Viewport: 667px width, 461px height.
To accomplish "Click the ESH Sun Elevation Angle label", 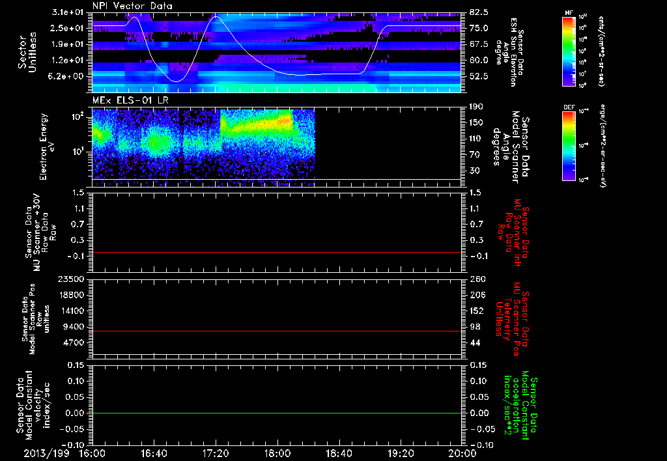I will 510,52.
